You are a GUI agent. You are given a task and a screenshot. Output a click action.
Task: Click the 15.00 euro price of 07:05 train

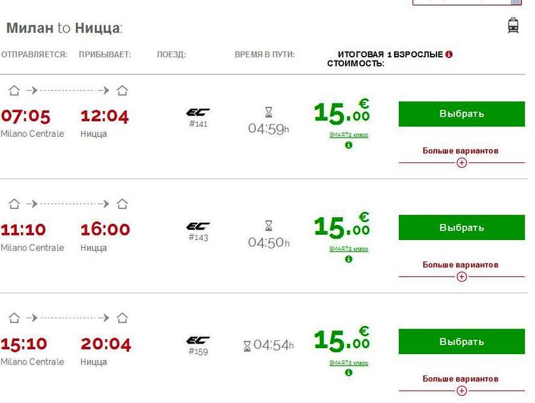coord(342,112)
